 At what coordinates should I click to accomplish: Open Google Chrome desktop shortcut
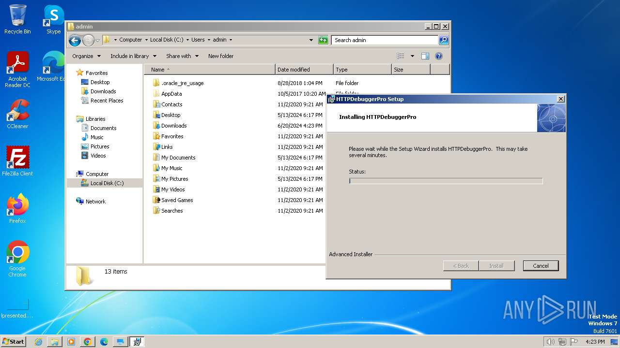coord(17,259)
